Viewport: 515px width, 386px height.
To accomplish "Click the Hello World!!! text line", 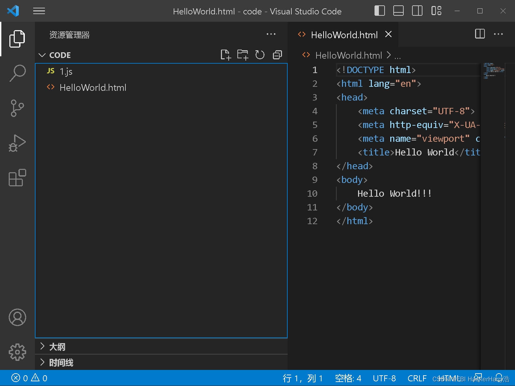I will click(394, 193).
